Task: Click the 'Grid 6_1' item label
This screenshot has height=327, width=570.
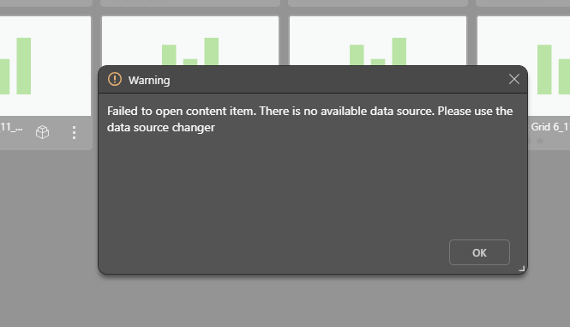Action: [550, 127]
